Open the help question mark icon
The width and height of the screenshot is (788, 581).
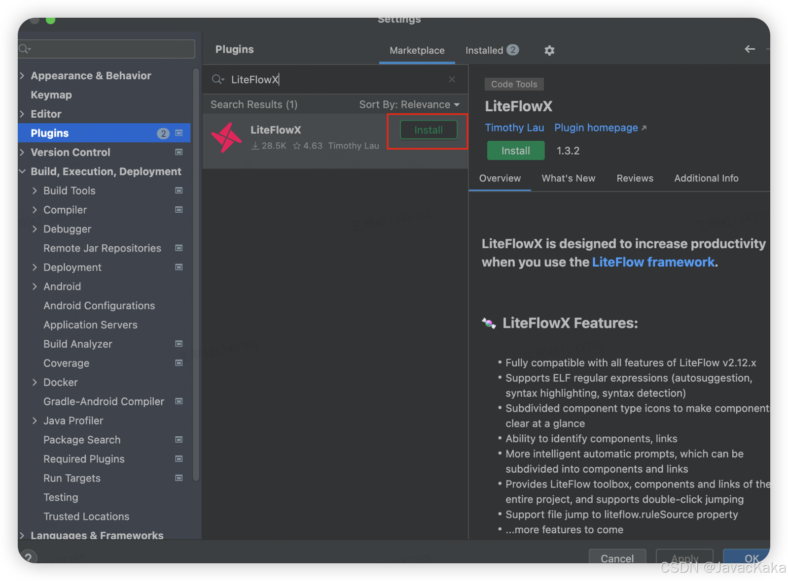point(28,557)
